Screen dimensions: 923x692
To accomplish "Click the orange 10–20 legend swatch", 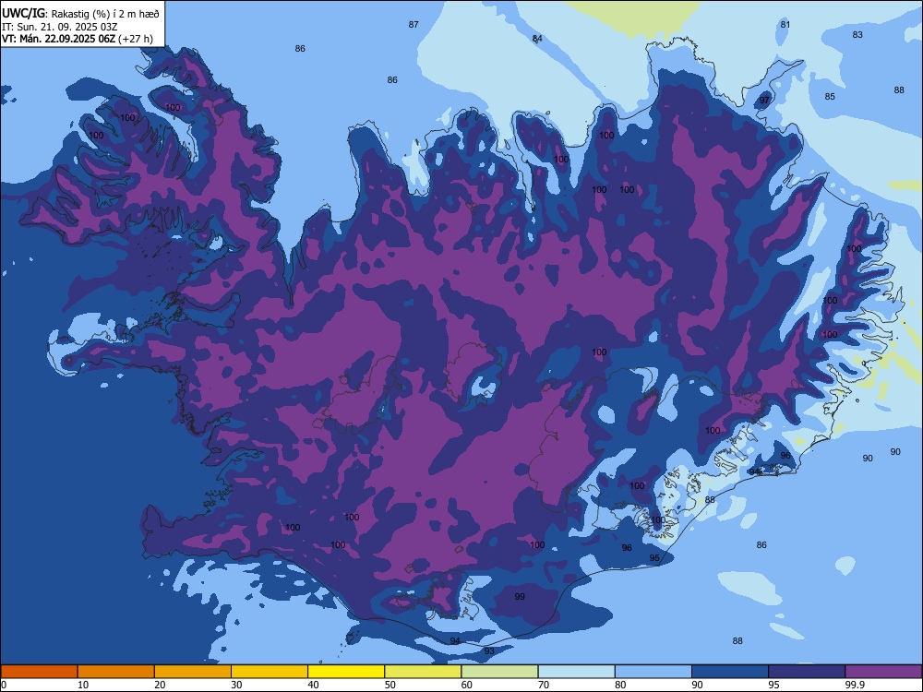I will (116, 672).
